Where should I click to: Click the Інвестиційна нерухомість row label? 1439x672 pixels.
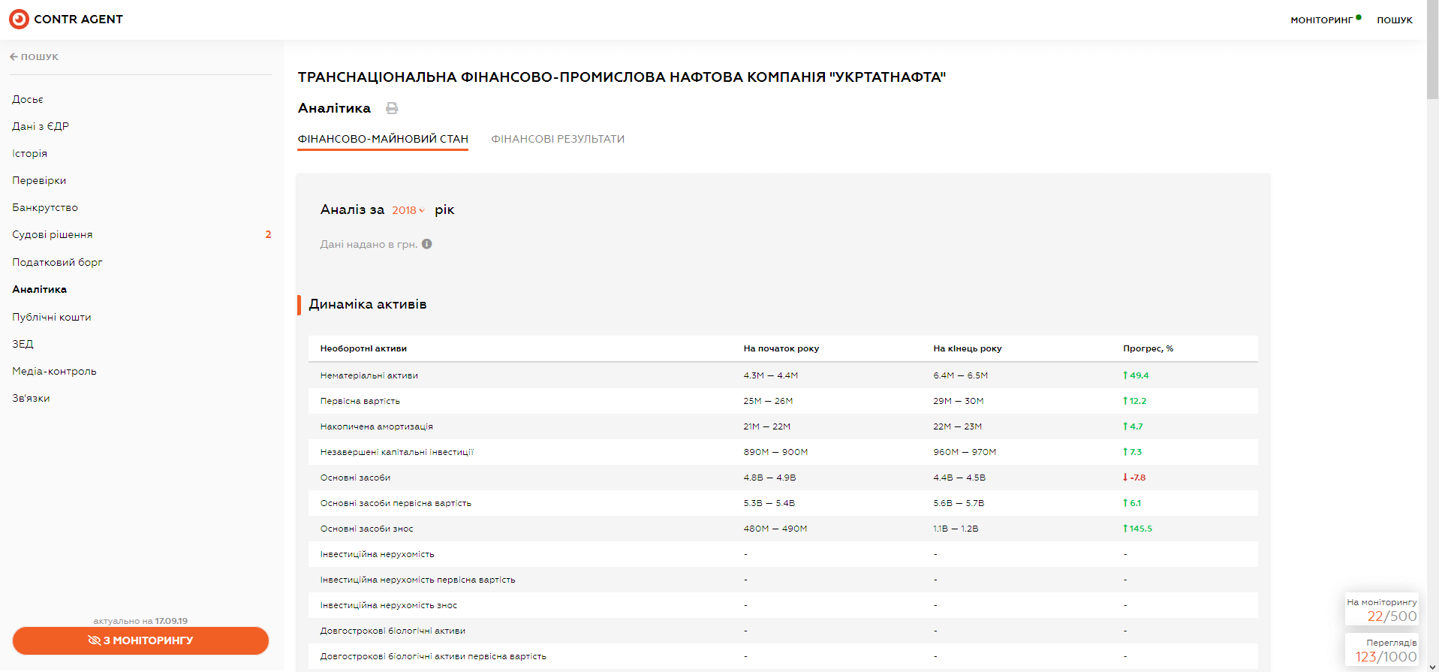point(378,554)
